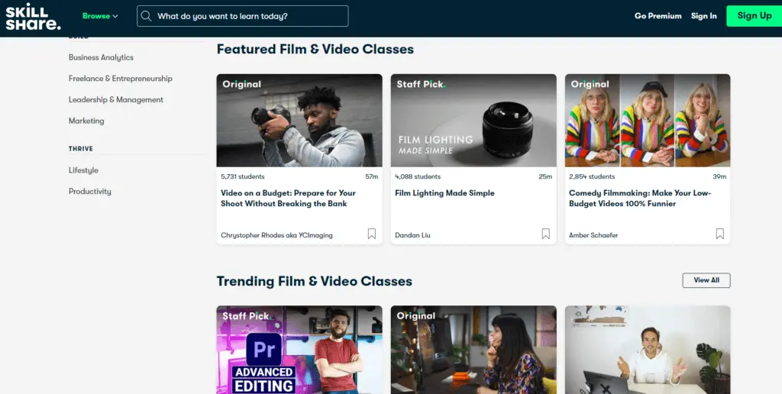Go to Marketing category

click(86, 121)
